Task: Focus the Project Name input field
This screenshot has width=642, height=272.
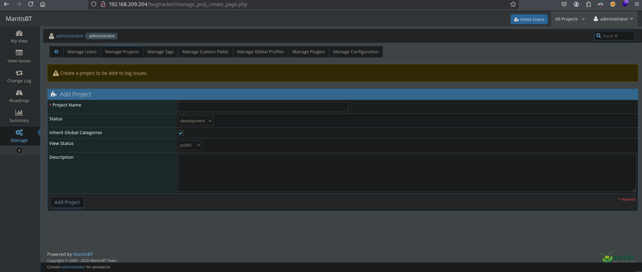Action: 263,107
